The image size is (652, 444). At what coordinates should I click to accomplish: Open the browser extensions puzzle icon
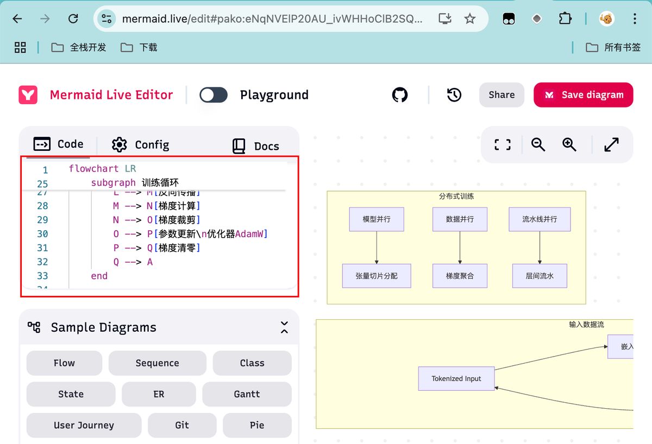[565, 19]
